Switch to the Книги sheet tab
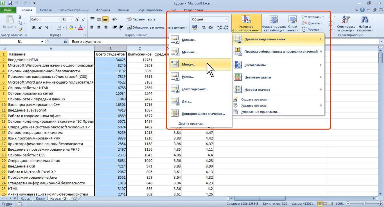The height and width of the screenshot is (207, 384). pyautogui.click(x=41, y=198)
